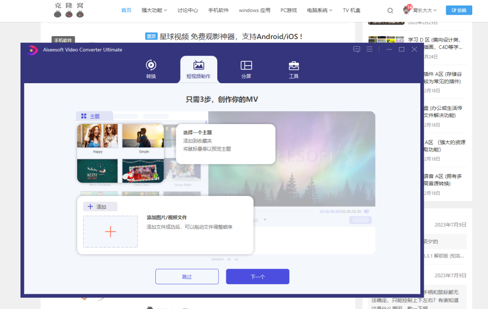
Task: Click the dashed plus box to add file
Action: [111, 232]
